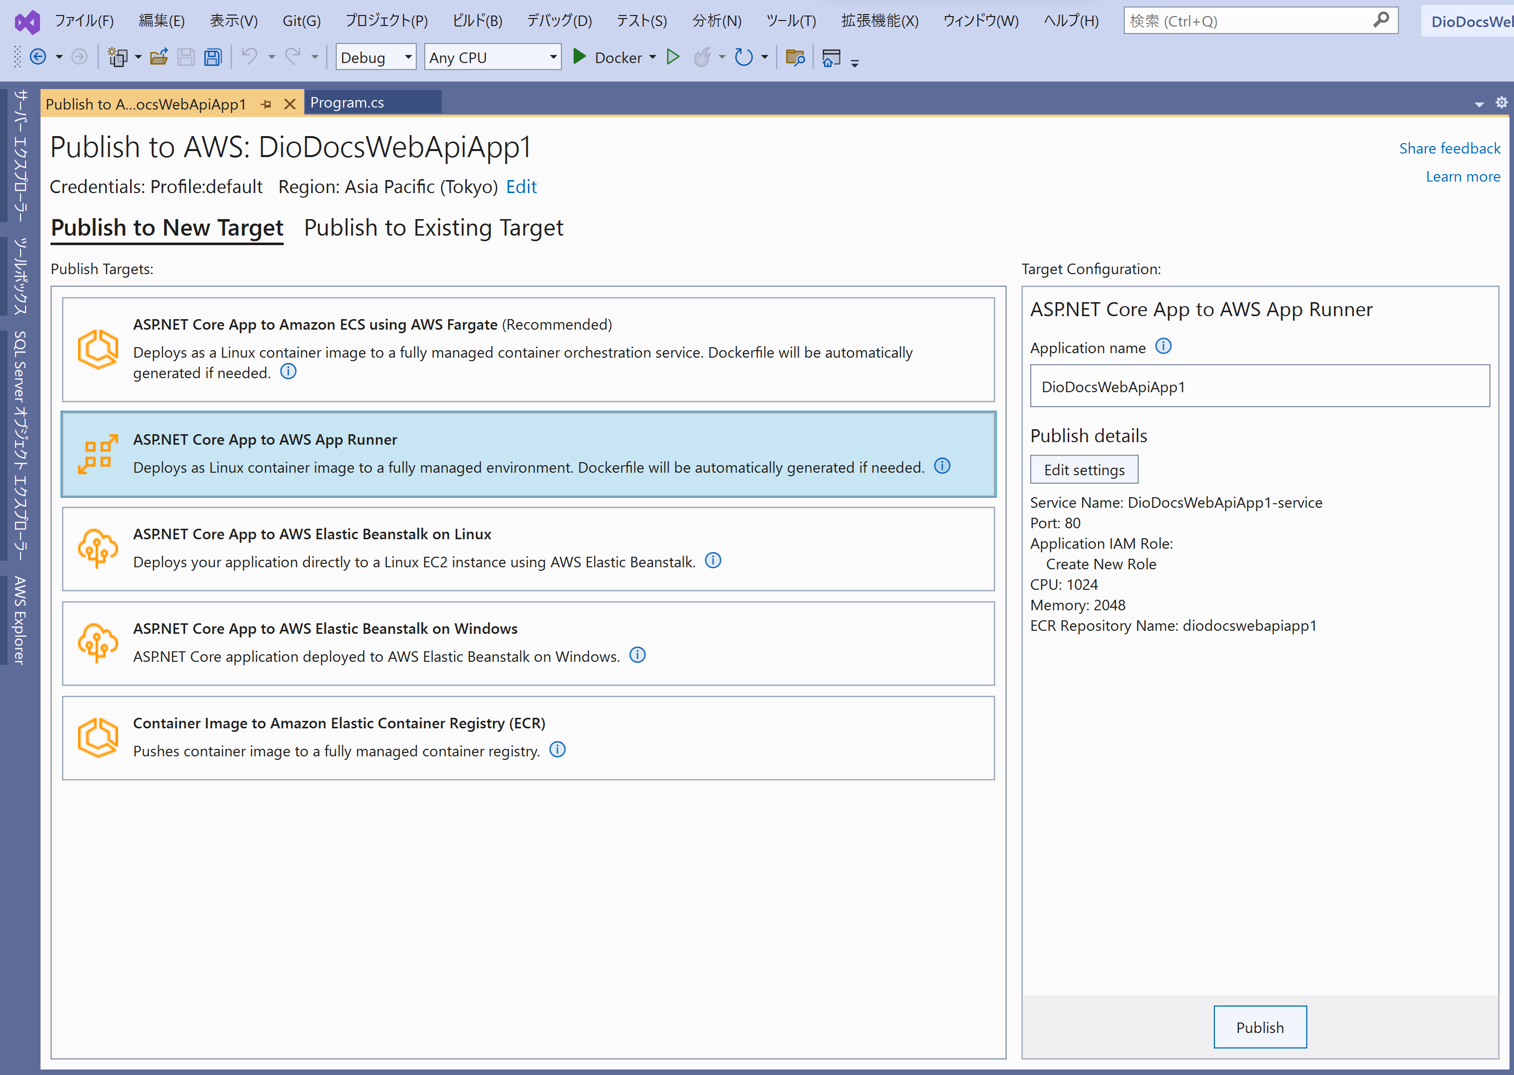Click the Application name input field
The image size is (1514, 1075).
(x=1260, y=386)
